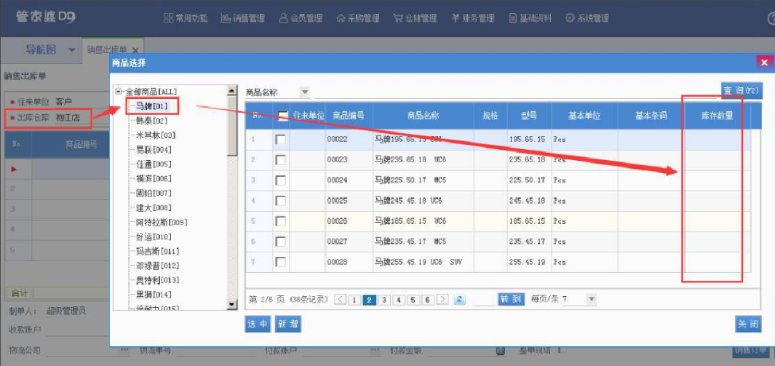
Task: Go to page 3
Action: [x=384, y=300]
